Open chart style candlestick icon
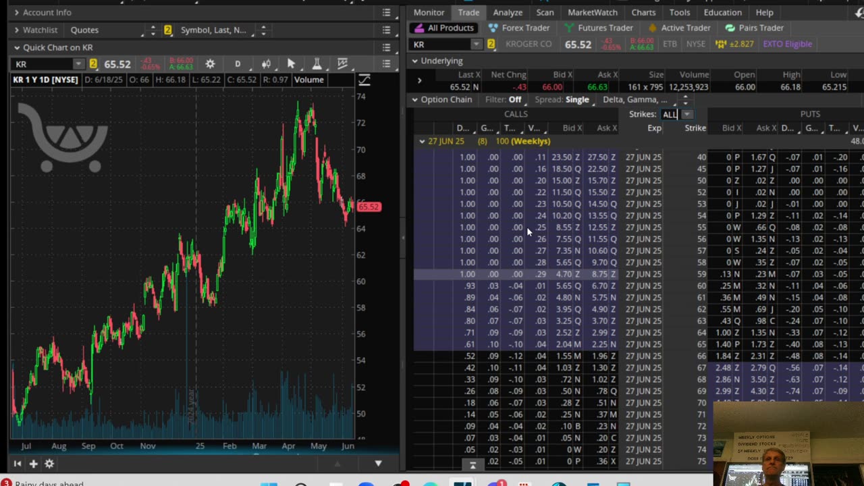864x486 pixels. [266, 64]
